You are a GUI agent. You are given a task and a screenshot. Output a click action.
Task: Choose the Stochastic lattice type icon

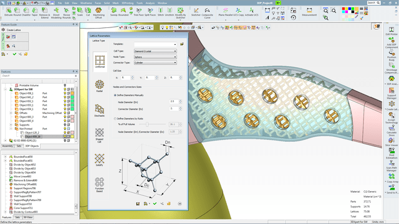click(100, 110)
